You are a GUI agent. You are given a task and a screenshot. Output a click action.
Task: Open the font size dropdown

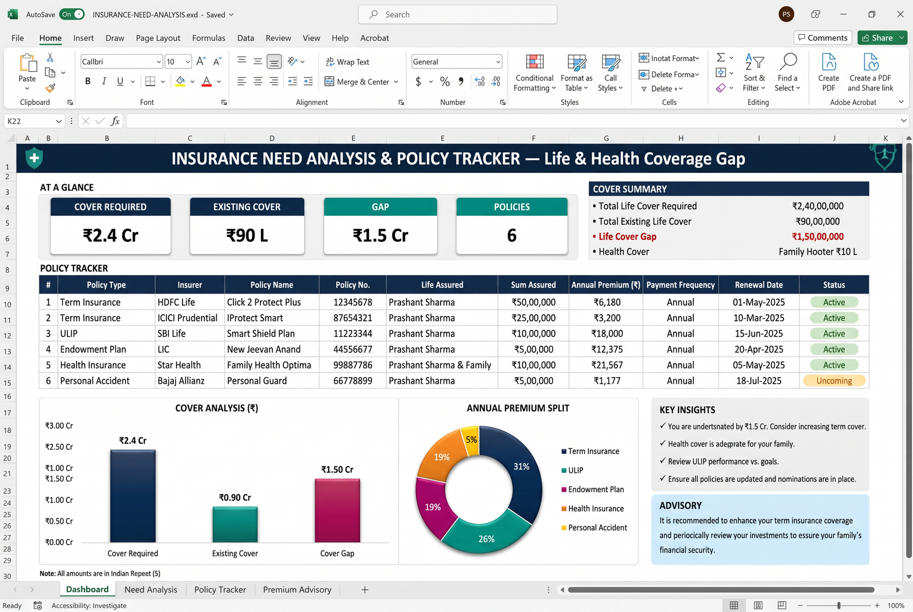click(x=188, y=62)
